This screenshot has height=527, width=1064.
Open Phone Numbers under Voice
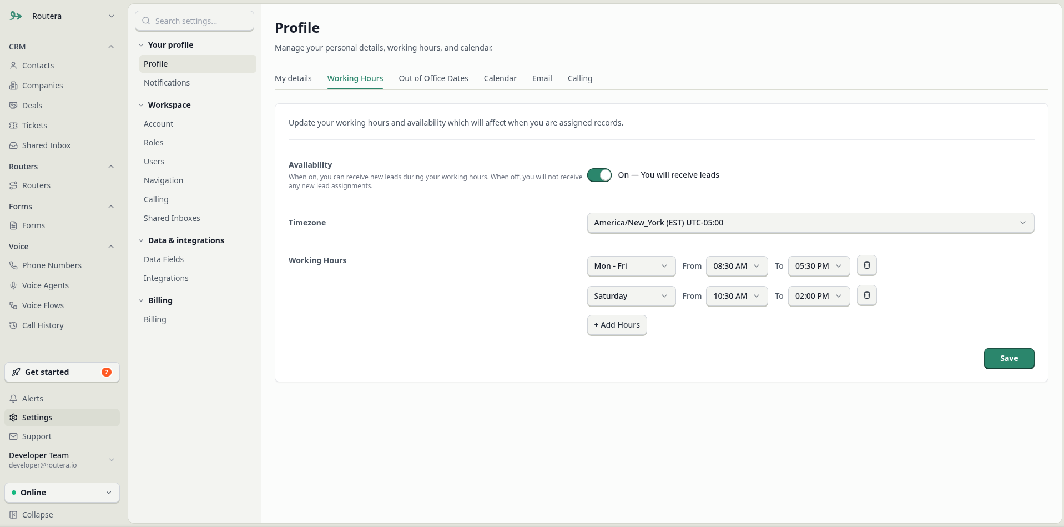click(62, 265)
